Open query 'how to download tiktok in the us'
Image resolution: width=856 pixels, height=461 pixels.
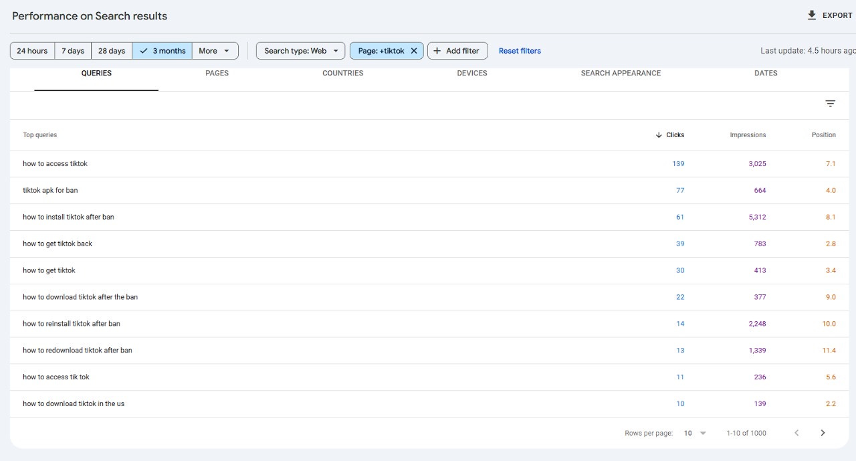tap(74, 404)
